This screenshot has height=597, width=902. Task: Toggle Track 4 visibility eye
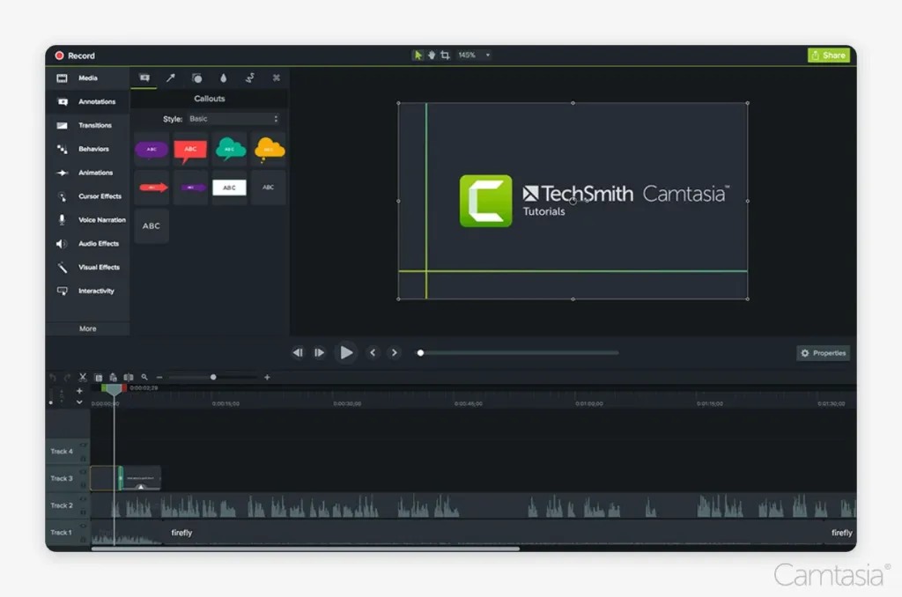pyautogui.click(x=83, y=446)
